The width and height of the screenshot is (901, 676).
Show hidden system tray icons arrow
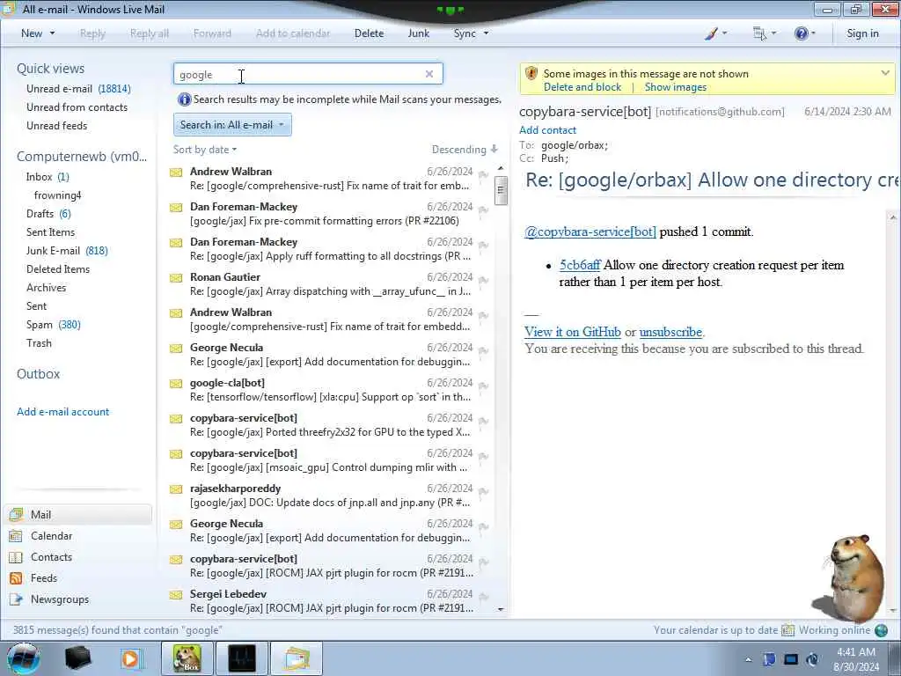tap(748, 659)
